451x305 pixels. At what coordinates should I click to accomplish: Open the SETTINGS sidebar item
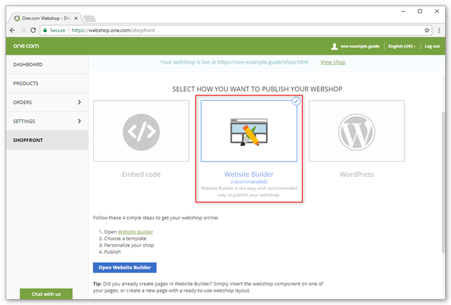[x=47, y=121]
